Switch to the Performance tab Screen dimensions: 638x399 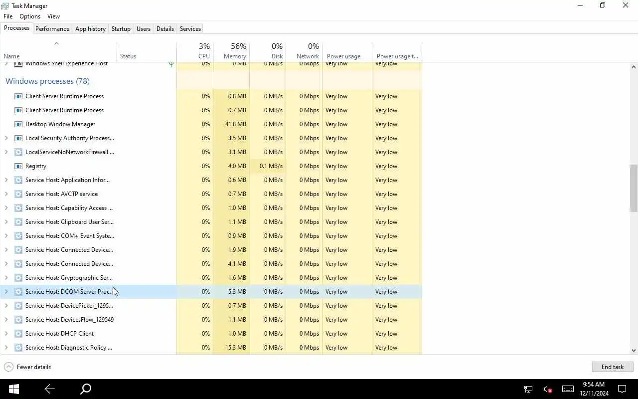52,29
